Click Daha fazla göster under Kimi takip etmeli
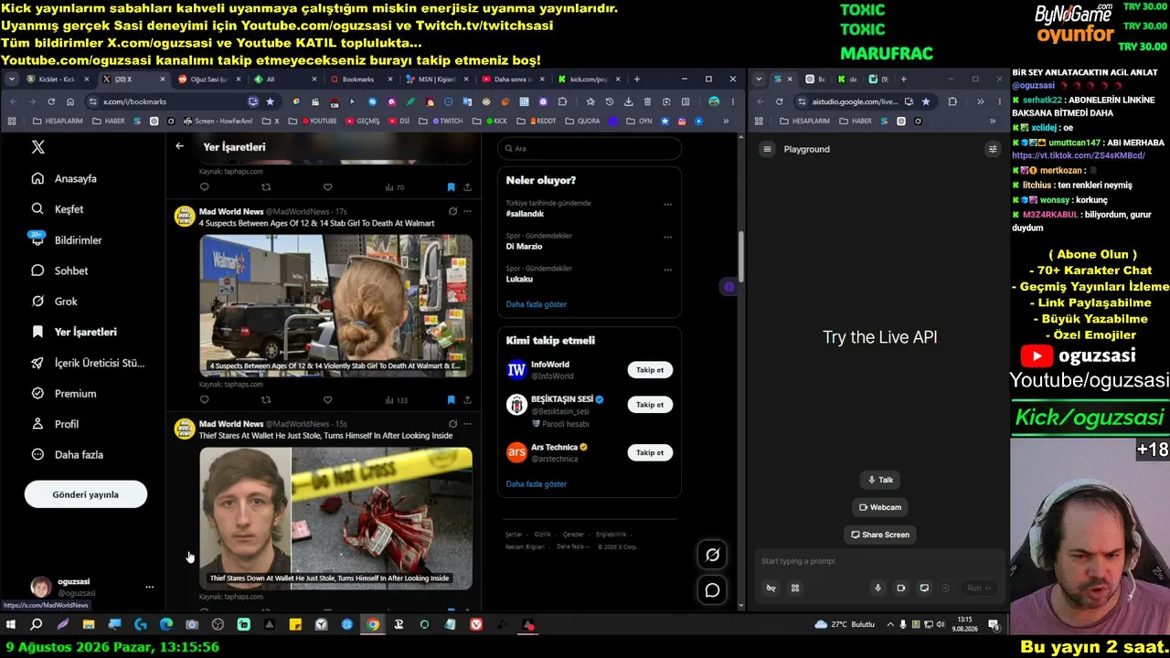 pos(537,484)
